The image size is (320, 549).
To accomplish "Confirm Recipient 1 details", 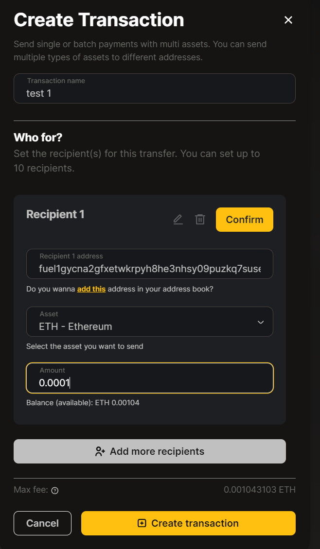I will pos(244,220).
